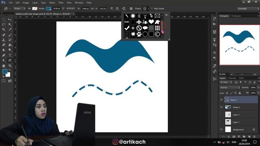Image resolution: width=260 pixels, height=146 pixels.
Task: Select the Horizontal Type tool
Action: tap(10, 55)
